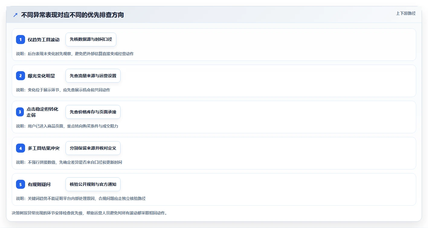
Task: Select the heading 不同异常表现对应不同的优先排查方向
Action: coord(72,15)
